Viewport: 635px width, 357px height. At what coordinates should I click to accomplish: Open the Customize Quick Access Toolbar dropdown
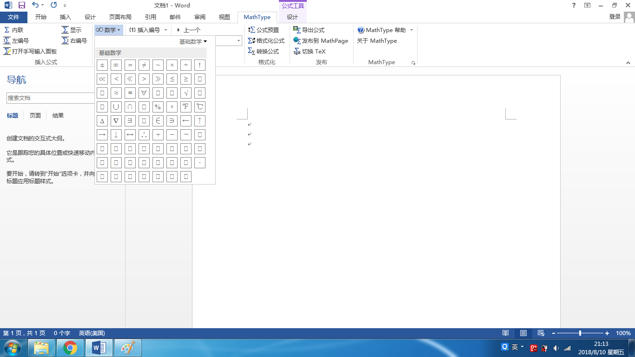click(65, 5)
